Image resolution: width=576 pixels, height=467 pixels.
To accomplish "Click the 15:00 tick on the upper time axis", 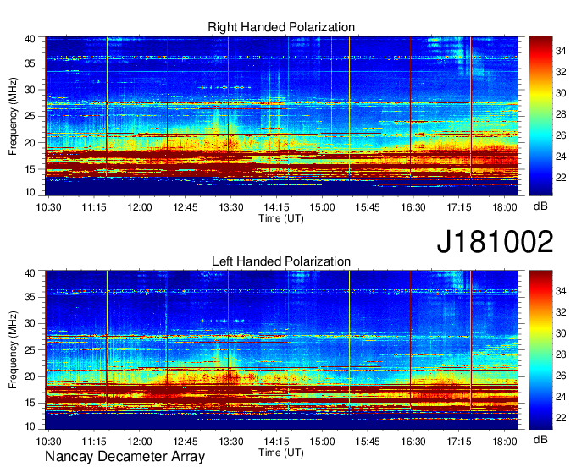I will [322, 207].
